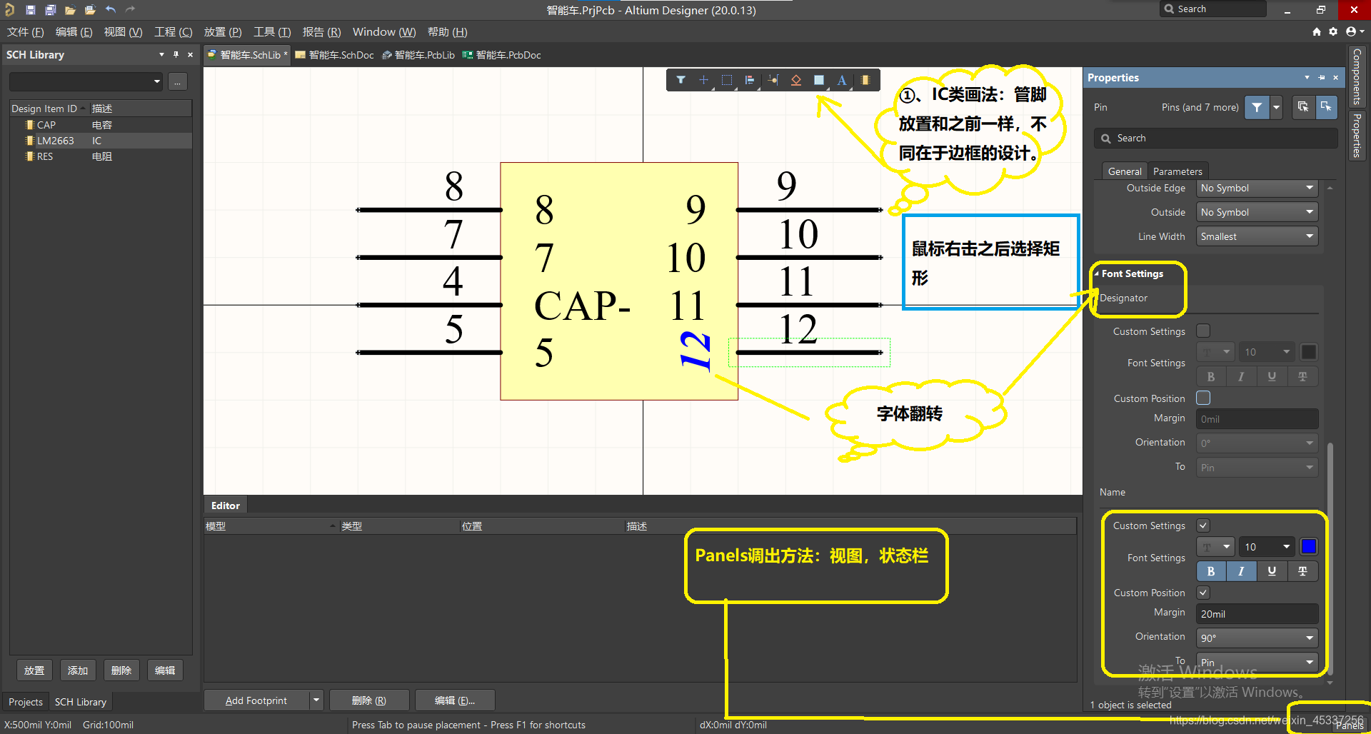Change the blue Name font color swatch
The height and width of the screenshot is (734, 1371).
(x=1309, y=547)
